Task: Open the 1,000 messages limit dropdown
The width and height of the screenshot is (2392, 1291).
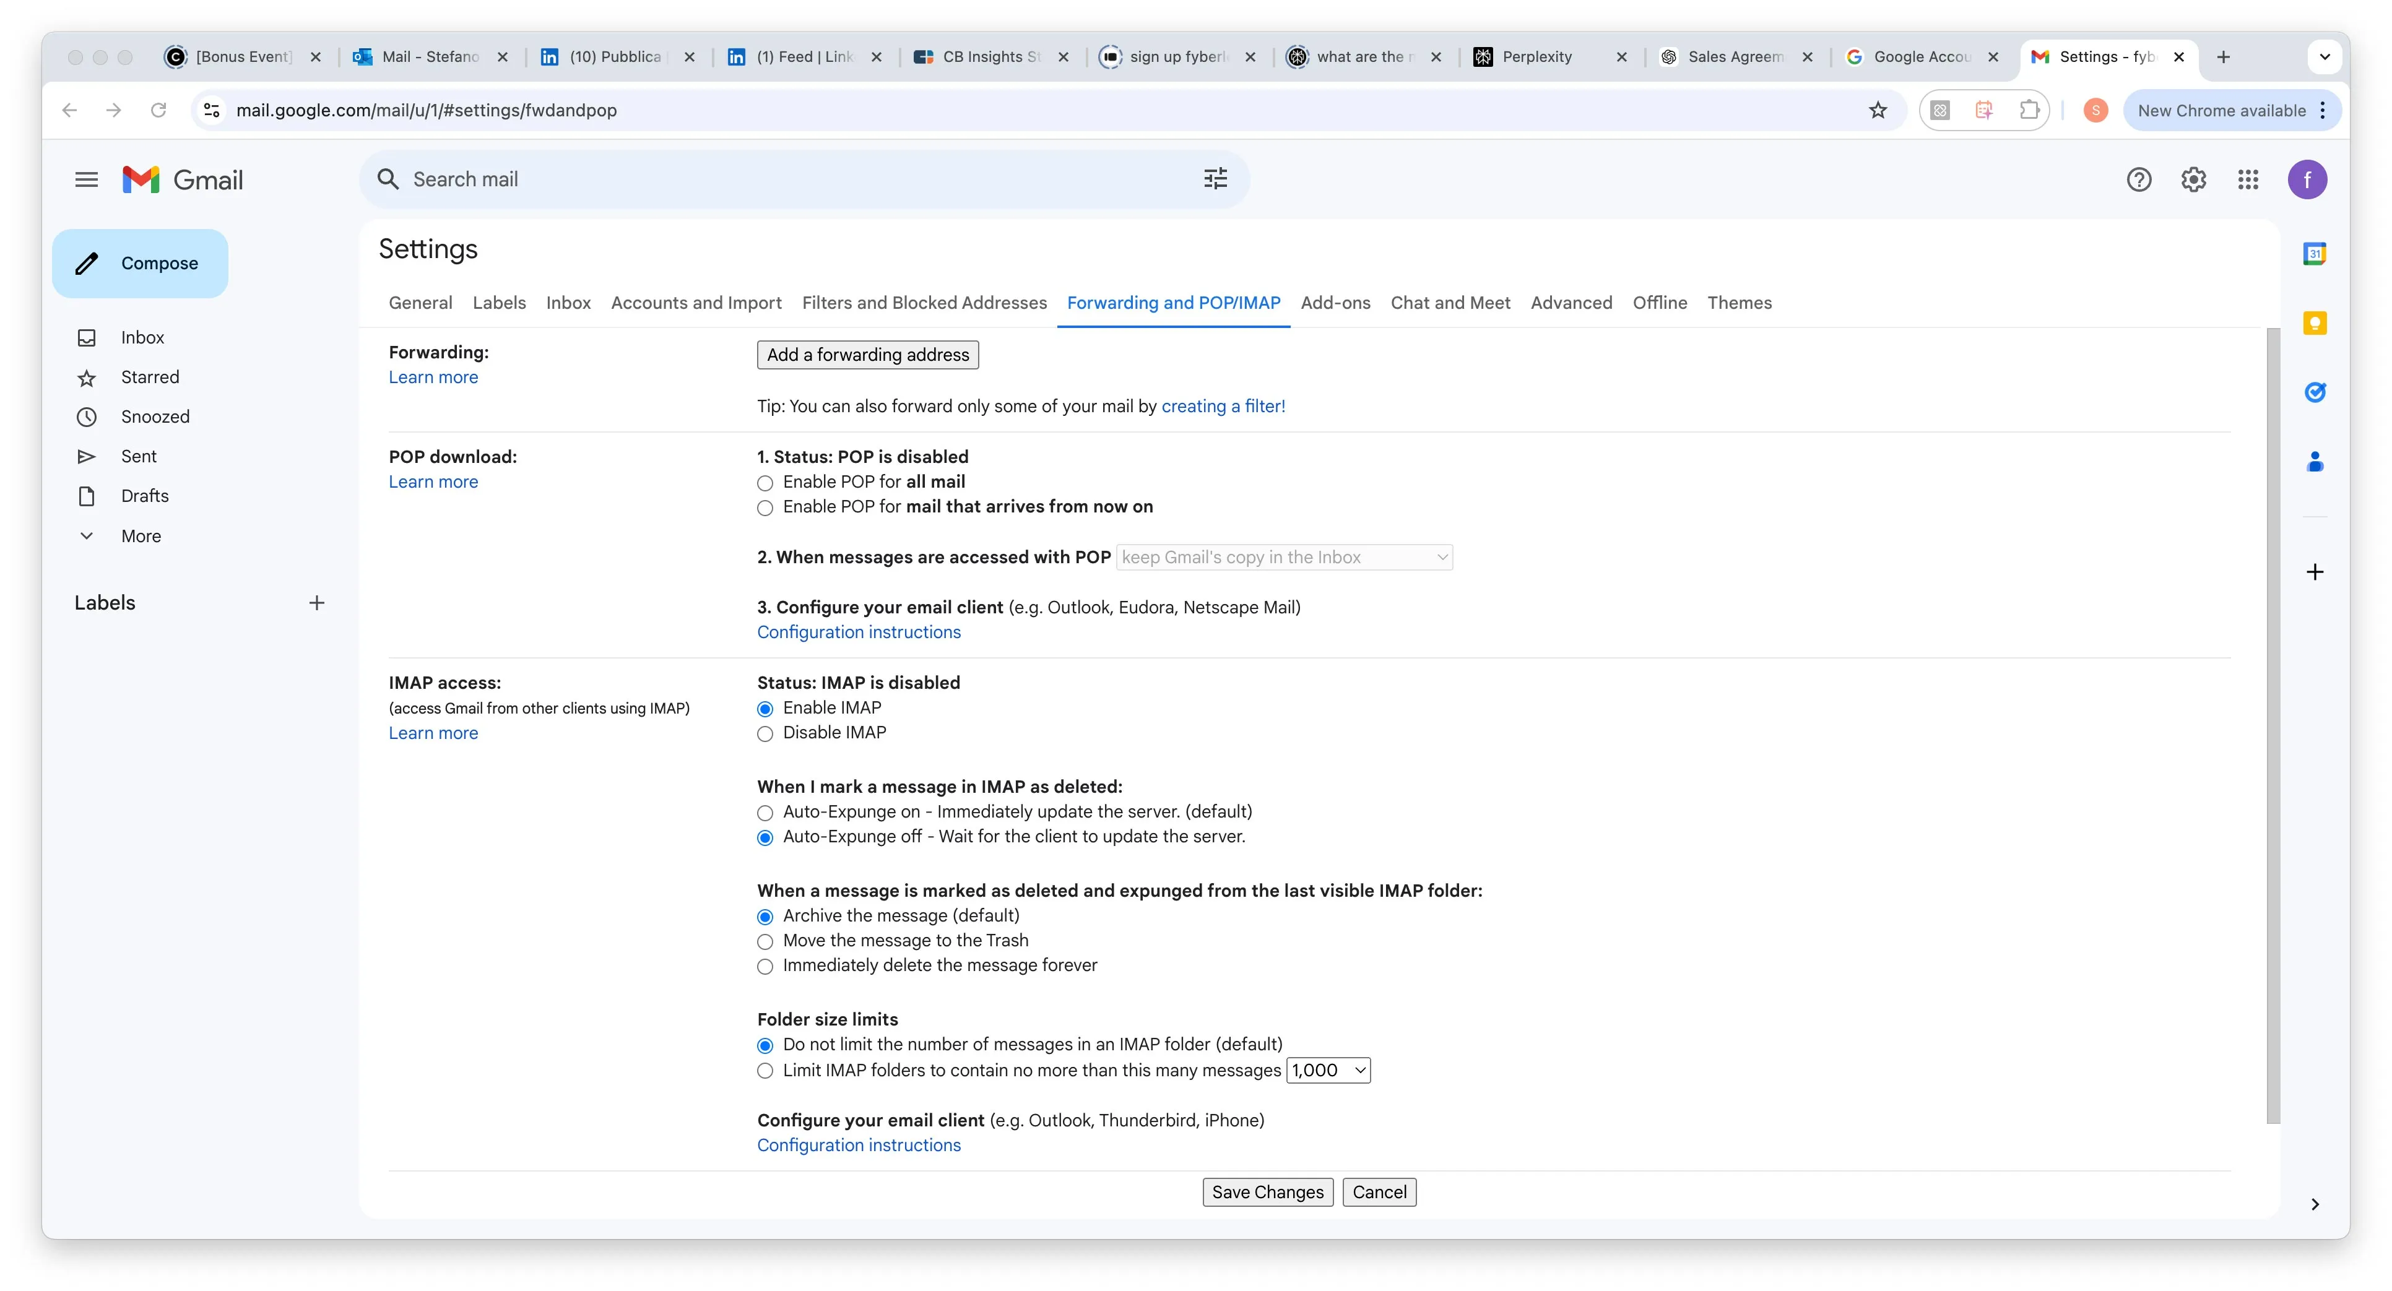Action: pyautogui.click(x=1328, y=1070)
